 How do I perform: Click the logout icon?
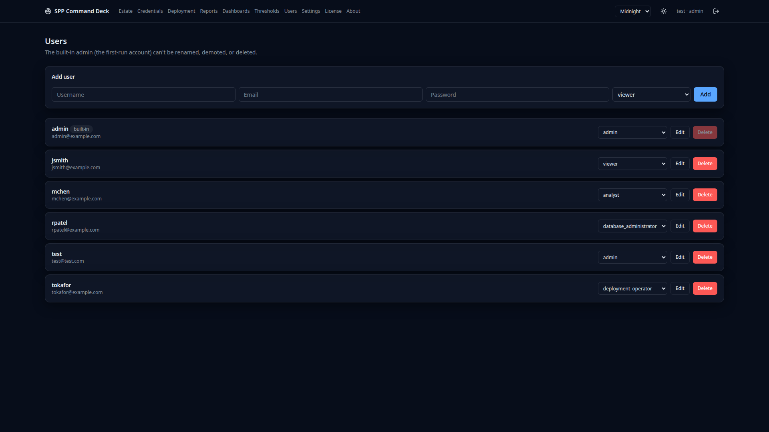click(x=716, y=11)
